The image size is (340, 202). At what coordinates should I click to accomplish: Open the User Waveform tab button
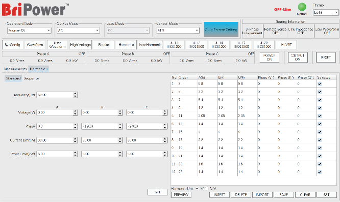pyautogui.click(x=58, y=45)
